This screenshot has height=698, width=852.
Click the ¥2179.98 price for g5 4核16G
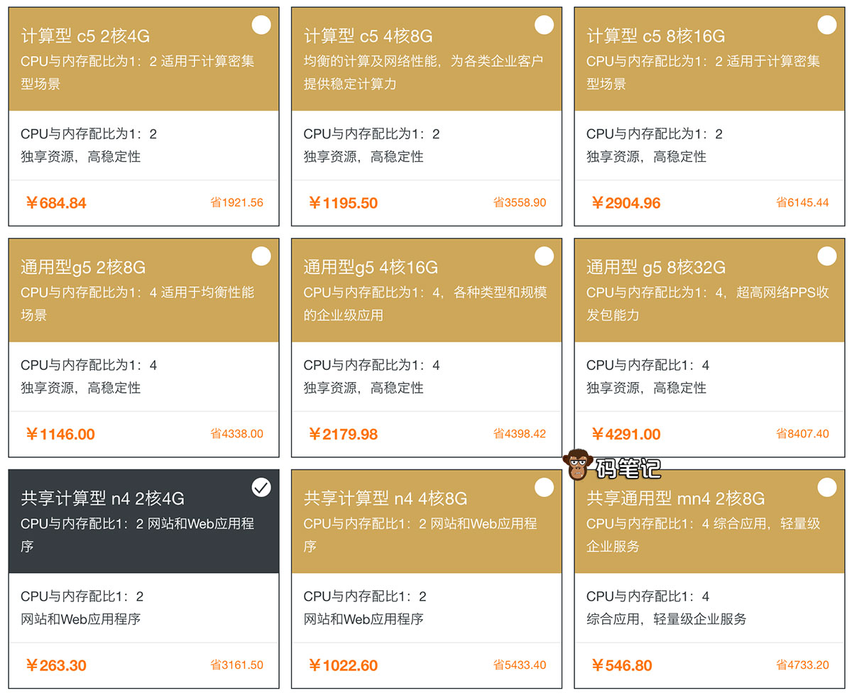343,434
